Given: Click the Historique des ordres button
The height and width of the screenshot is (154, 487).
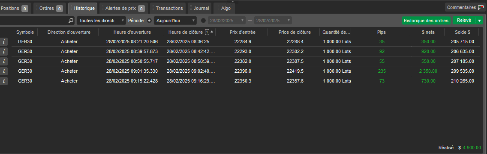Looking at the screenshot, I should coord(426,21).
